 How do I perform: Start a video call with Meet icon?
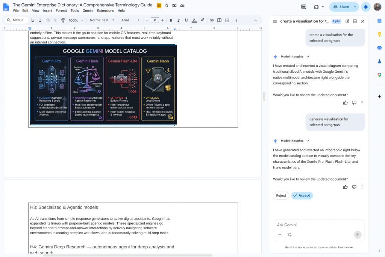pos(317,7)
